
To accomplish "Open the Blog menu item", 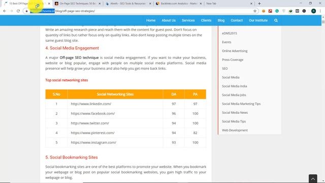I will (221, 20).
